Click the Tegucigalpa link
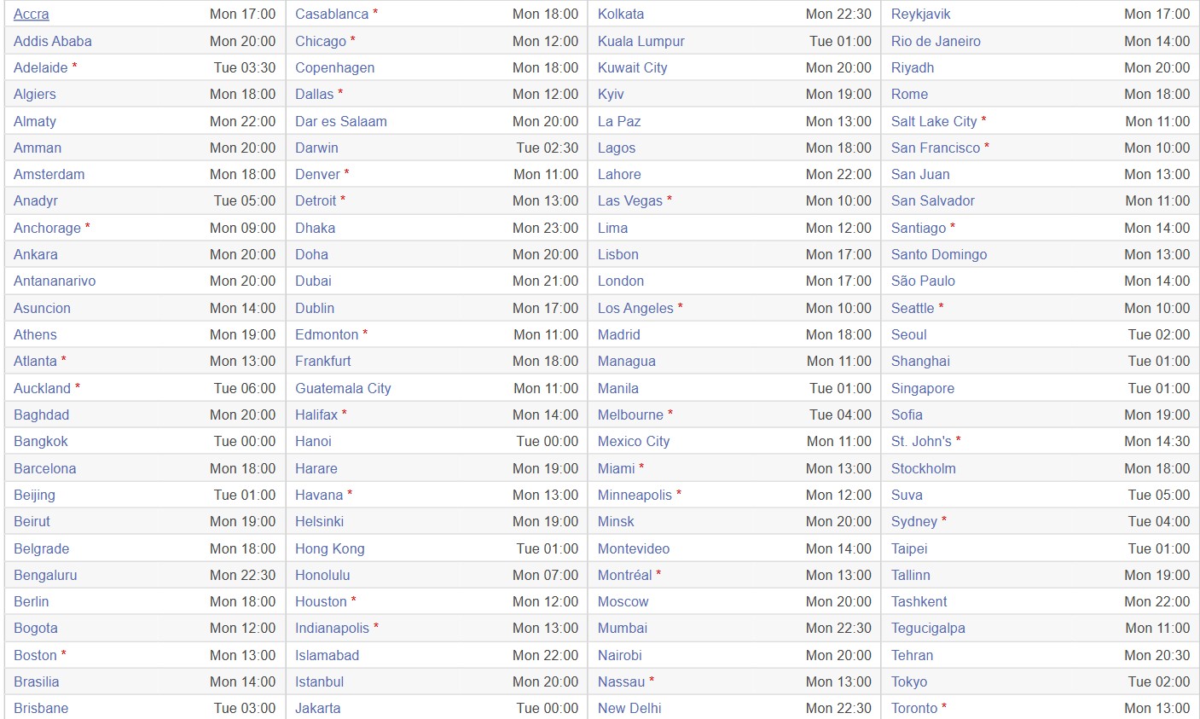 [x=928, y=628]
